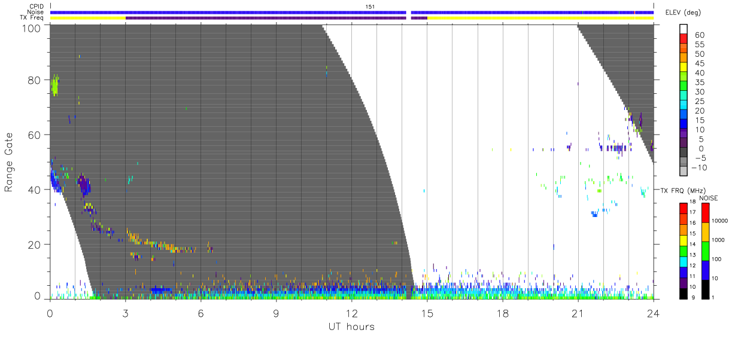The width and height of the screenshot is (735, 339).
Task: Click the blue echo cluster near gate 31
Action: tap(594, 213)
